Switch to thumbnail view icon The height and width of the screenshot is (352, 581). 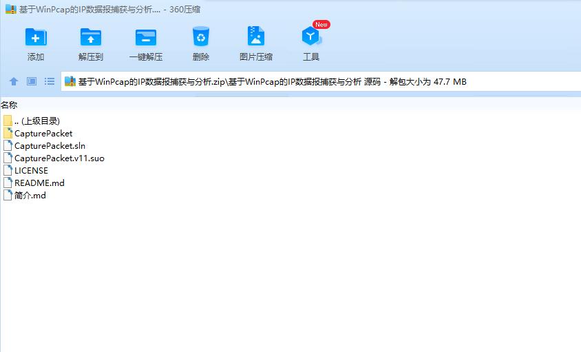[32, 81]
